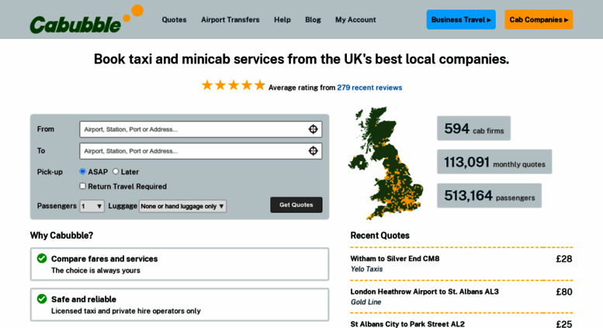Open My Account
Image resolution: width=603 pixels, height=328 pixels.
[x=355, y=19]
